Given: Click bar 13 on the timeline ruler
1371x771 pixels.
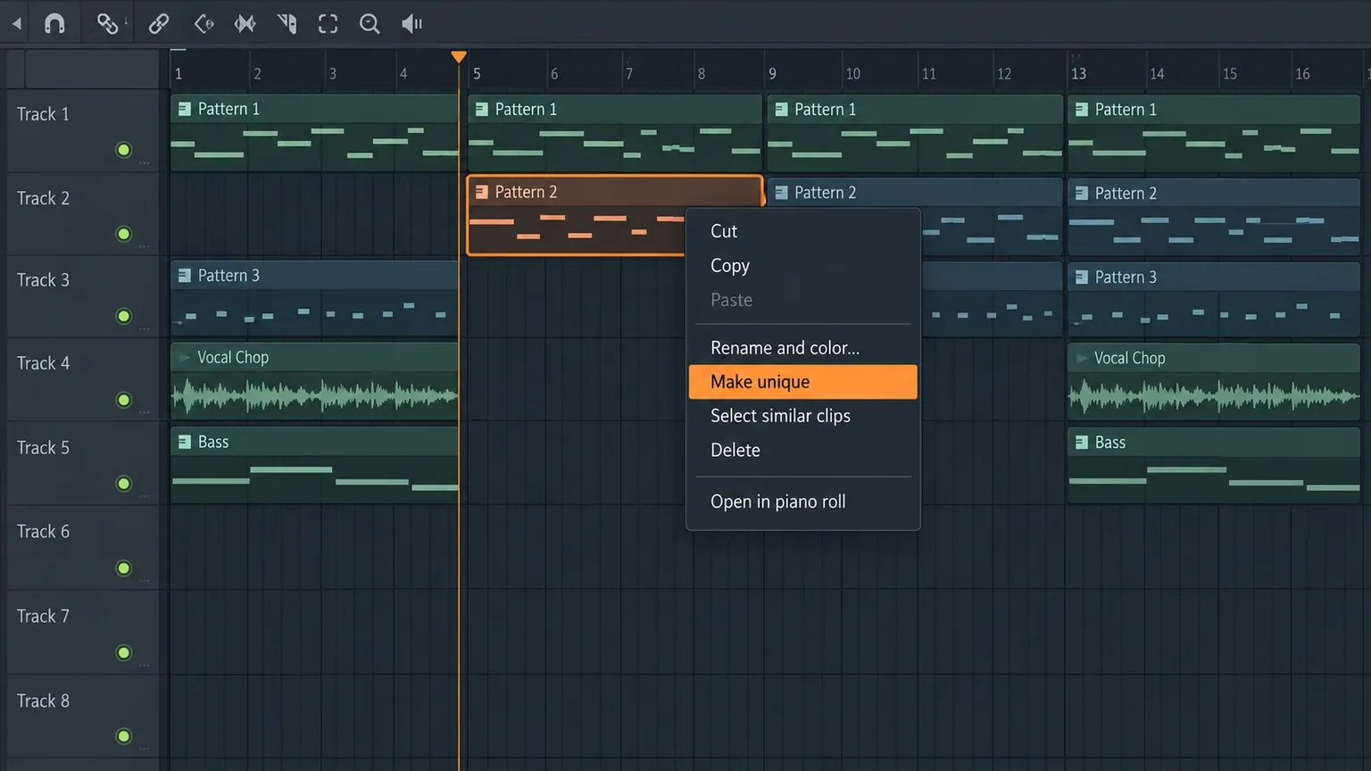Looking at the screenshot, I should pyautogui.click(x=1078, y=73).
